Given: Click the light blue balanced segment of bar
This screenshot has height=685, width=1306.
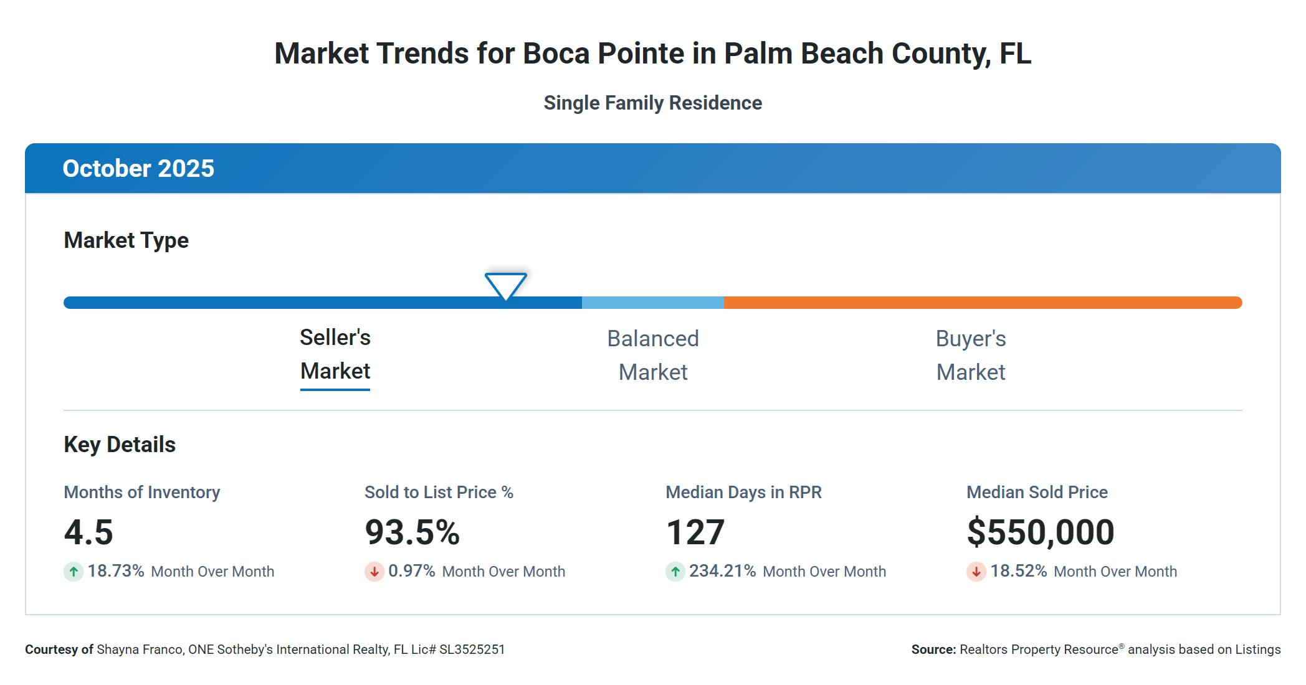Looking at the screenshot, I should pos(653,303).
